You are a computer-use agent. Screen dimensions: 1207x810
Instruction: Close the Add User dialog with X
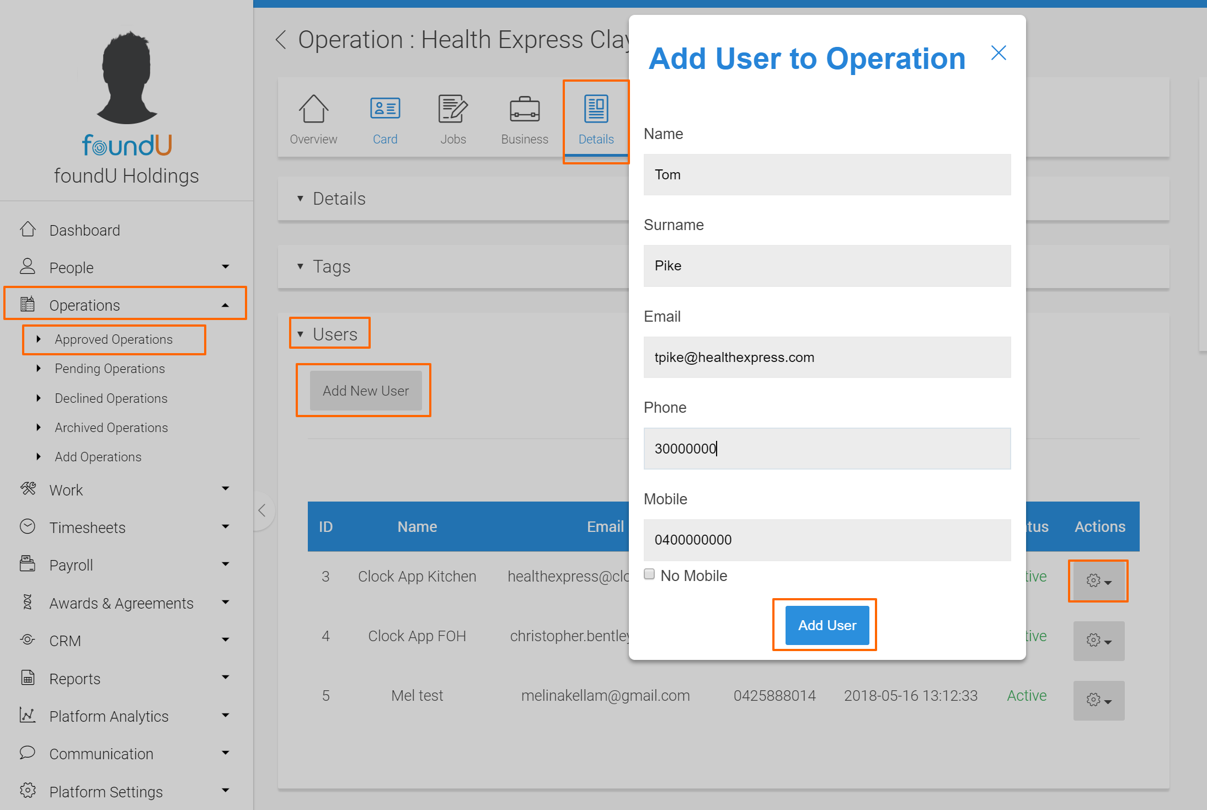(x=998, y=53)
